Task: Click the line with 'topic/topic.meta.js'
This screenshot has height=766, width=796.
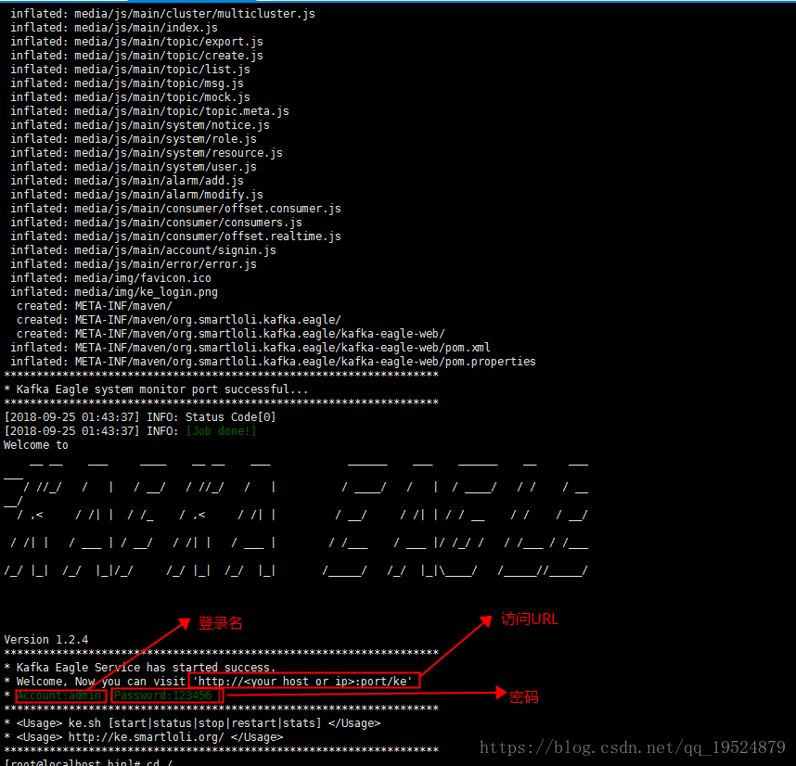Action: coord(149,111)
